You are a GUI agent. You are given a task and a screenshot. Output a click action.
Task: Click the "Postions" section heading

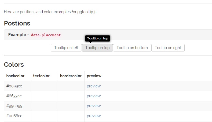pyautogui.click(x=17, y=23)
